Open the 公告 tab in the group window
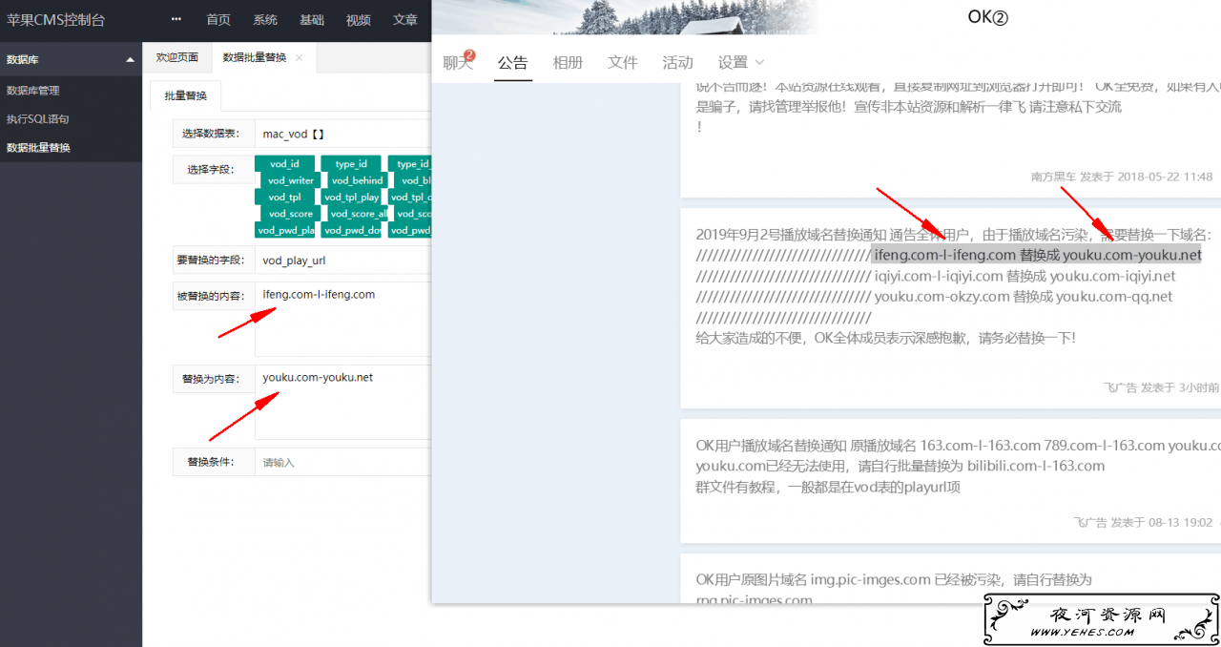The height and width of the screenshot is (647, 1221). (x=512, y=63)
